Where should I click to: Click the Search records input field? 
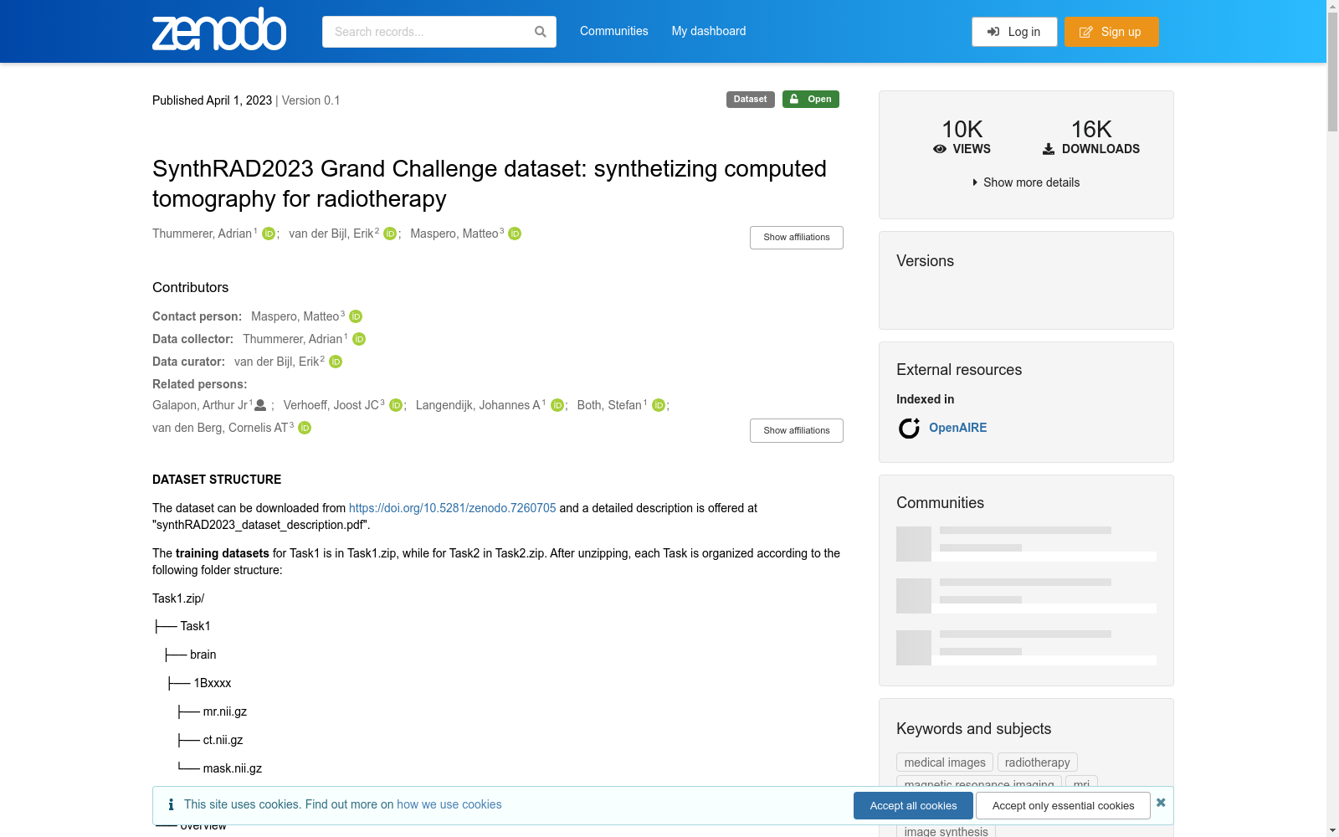(x=427, y=31)
